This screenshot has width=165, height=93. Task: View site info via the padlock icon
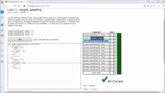[24, 6]
